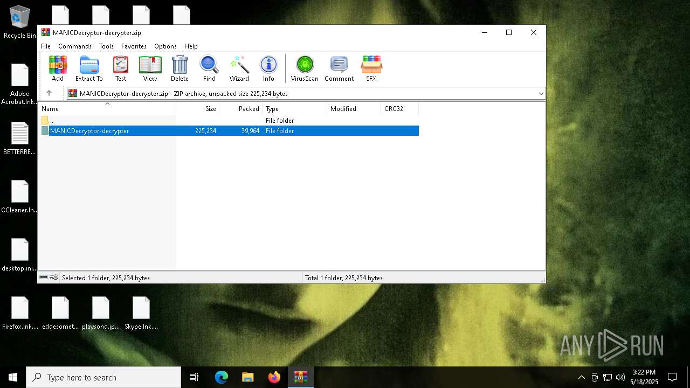Image resolution: width=690 pixels, height=388 pixels.
Task: Click the Add archive toolbar icon
Action: click(x=58, y=68)
